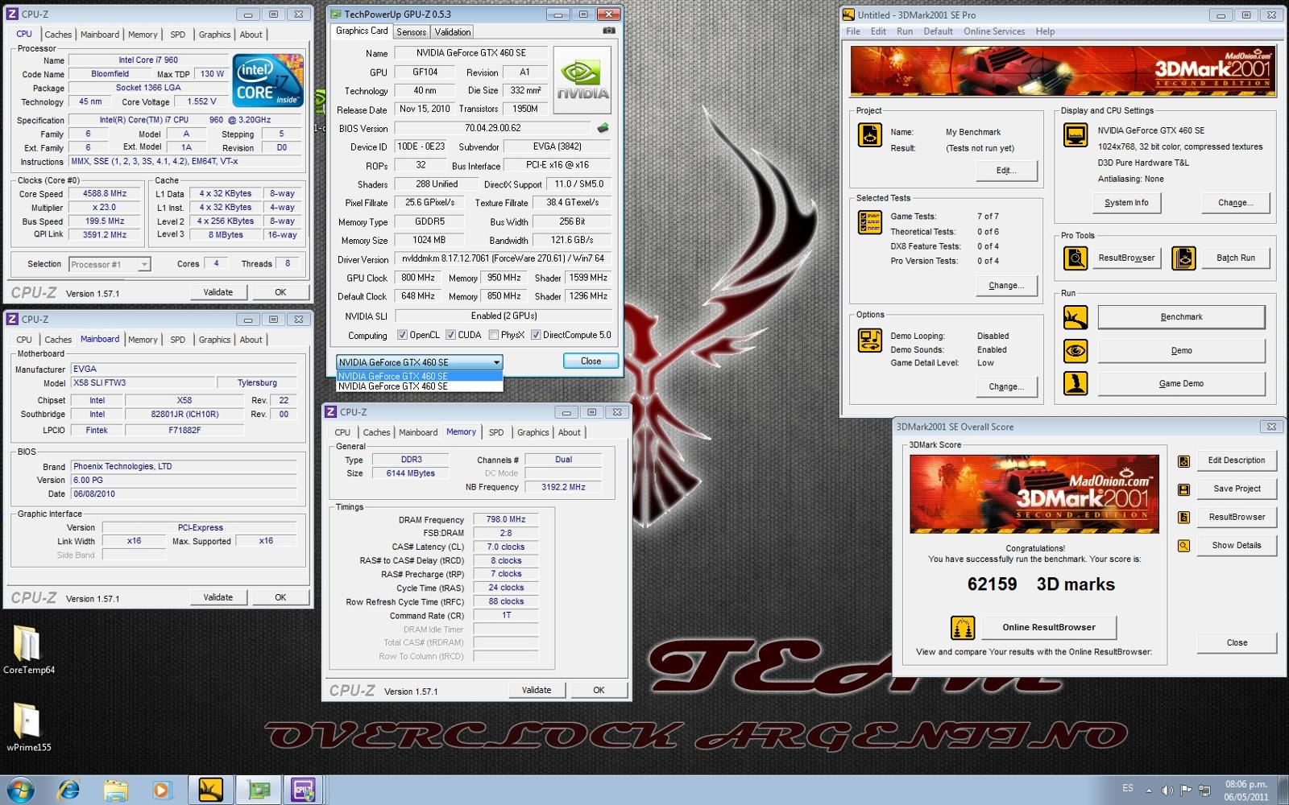This screenshot has height=805, width=1289.
Task: Switch to the Sensors tab in GPU-Z
Action: pos(411,32)
